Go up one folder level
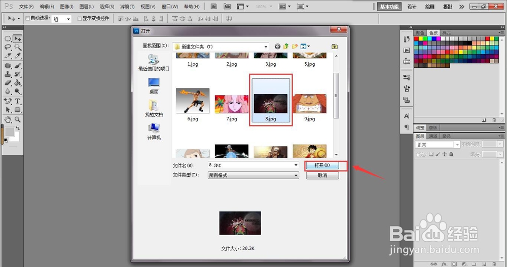Viewport: 507px width, 267px height. [x=286, y=47]
